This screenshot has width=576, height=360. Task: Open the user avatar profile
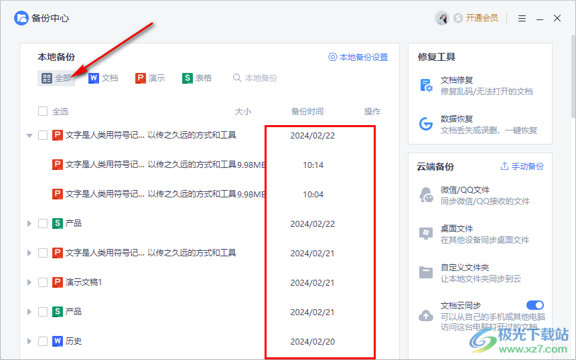(442, 18)
